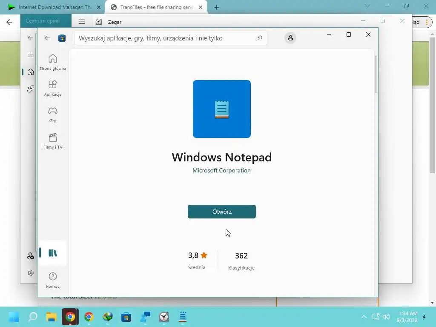Click the browser page vertical scrollbar
This screenshot has width=436, height=327.
tap(432, 106)
